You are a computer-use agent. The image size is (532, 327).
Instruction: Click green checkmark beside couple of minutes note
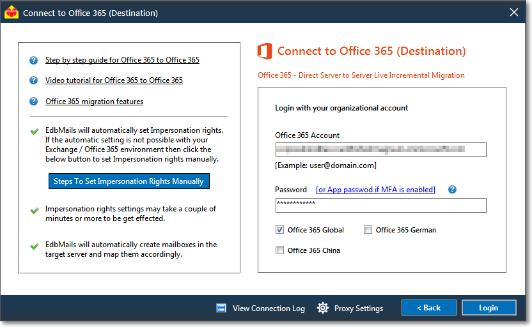point(35,210)
